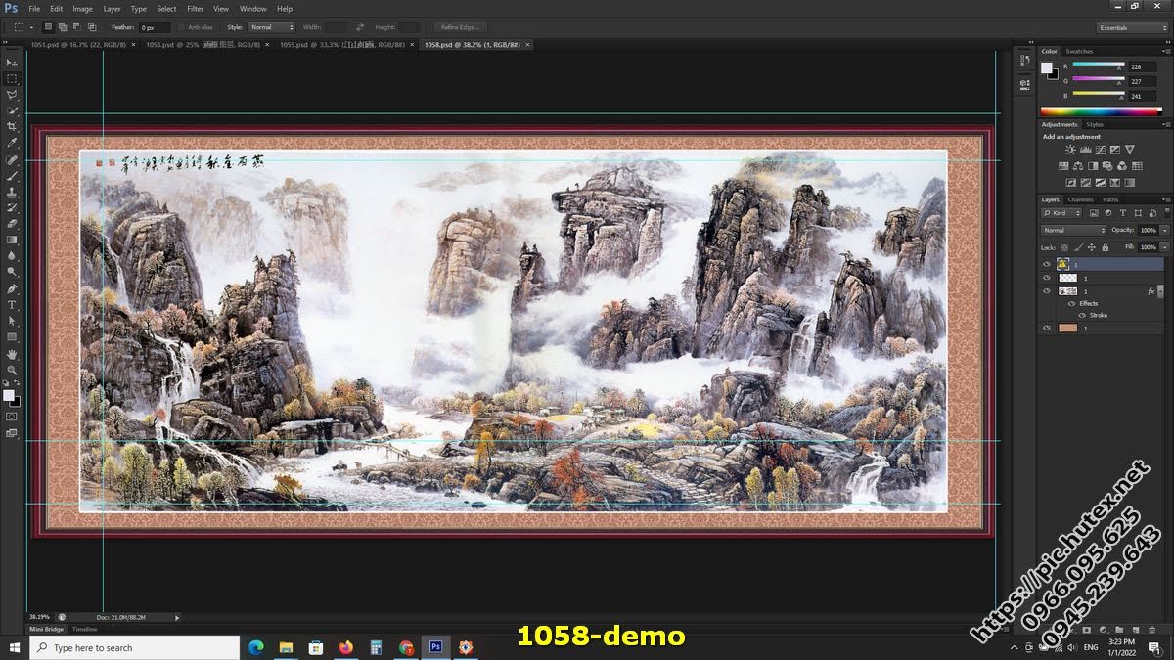Select the Eraser tool

[x=12, y=224]
